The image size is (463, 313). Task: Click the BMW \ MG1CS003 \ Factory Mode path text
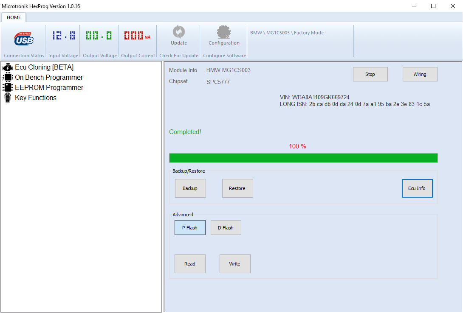pos(287,33)
